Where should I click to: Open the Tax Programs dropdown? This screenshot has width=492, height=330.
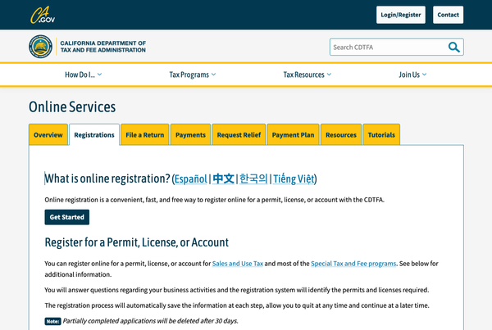tap(193, 75)
